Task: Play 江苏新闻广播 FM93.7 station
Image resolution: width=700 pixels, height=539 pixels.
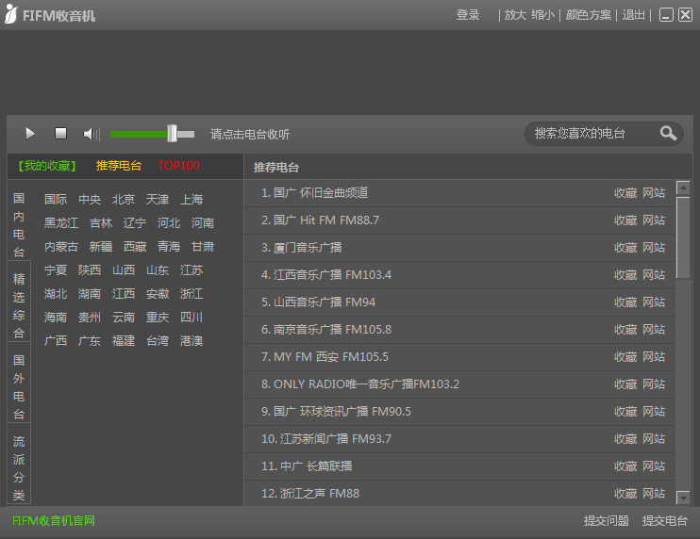Action: coord(326,439)
